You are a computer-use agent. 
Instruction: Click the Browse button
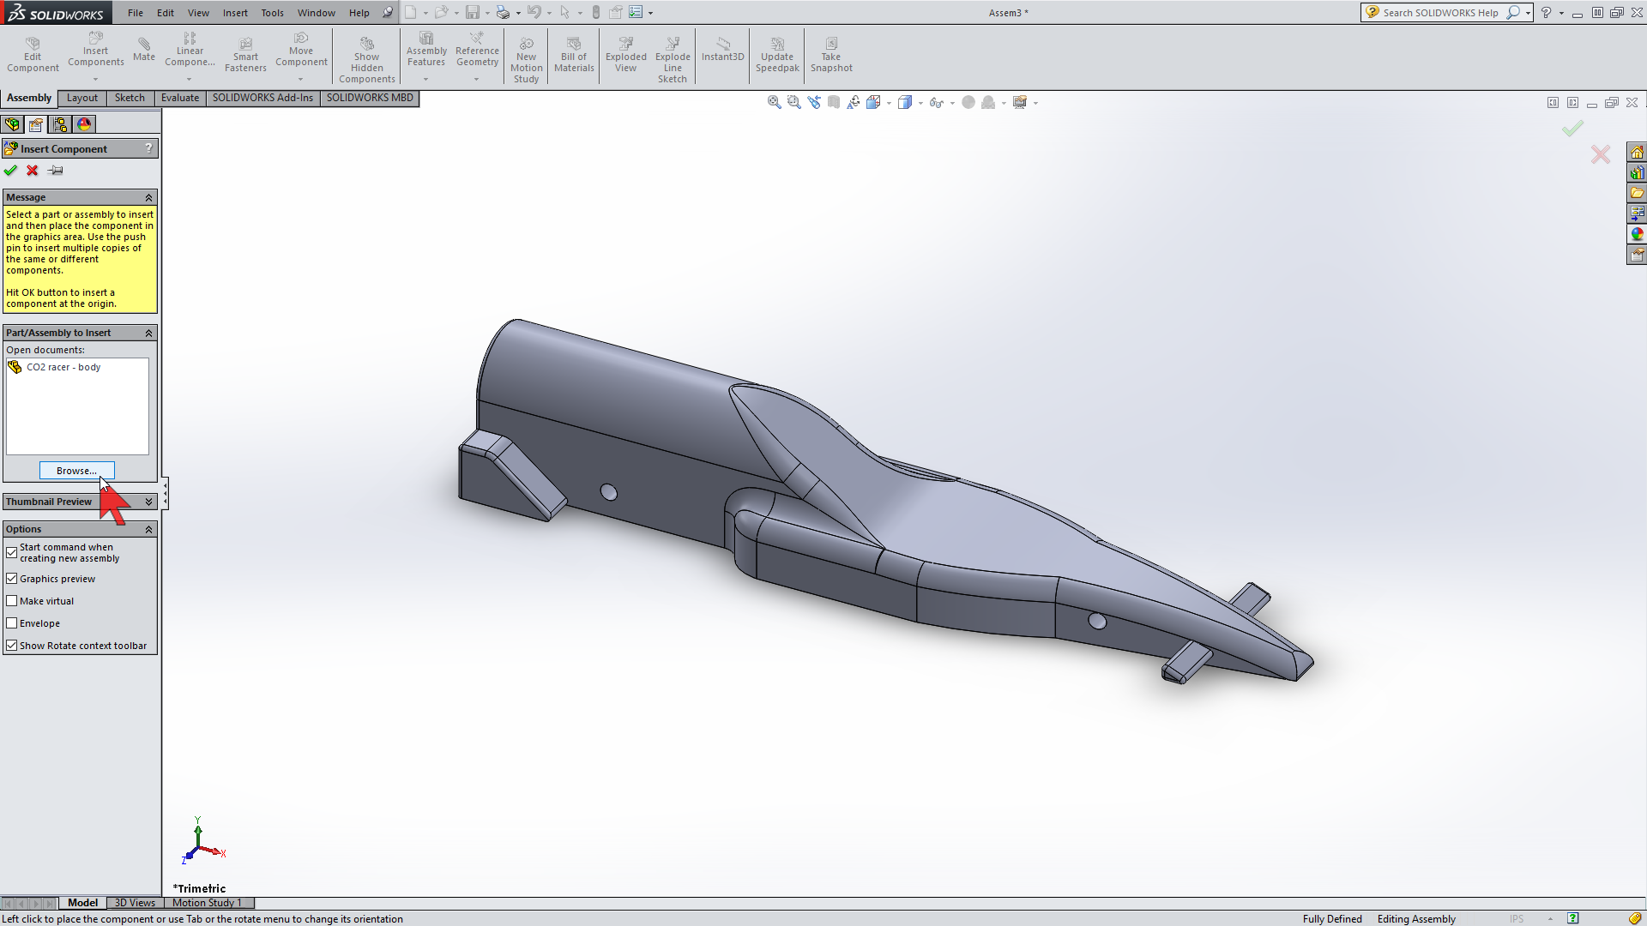coord(76,470)
